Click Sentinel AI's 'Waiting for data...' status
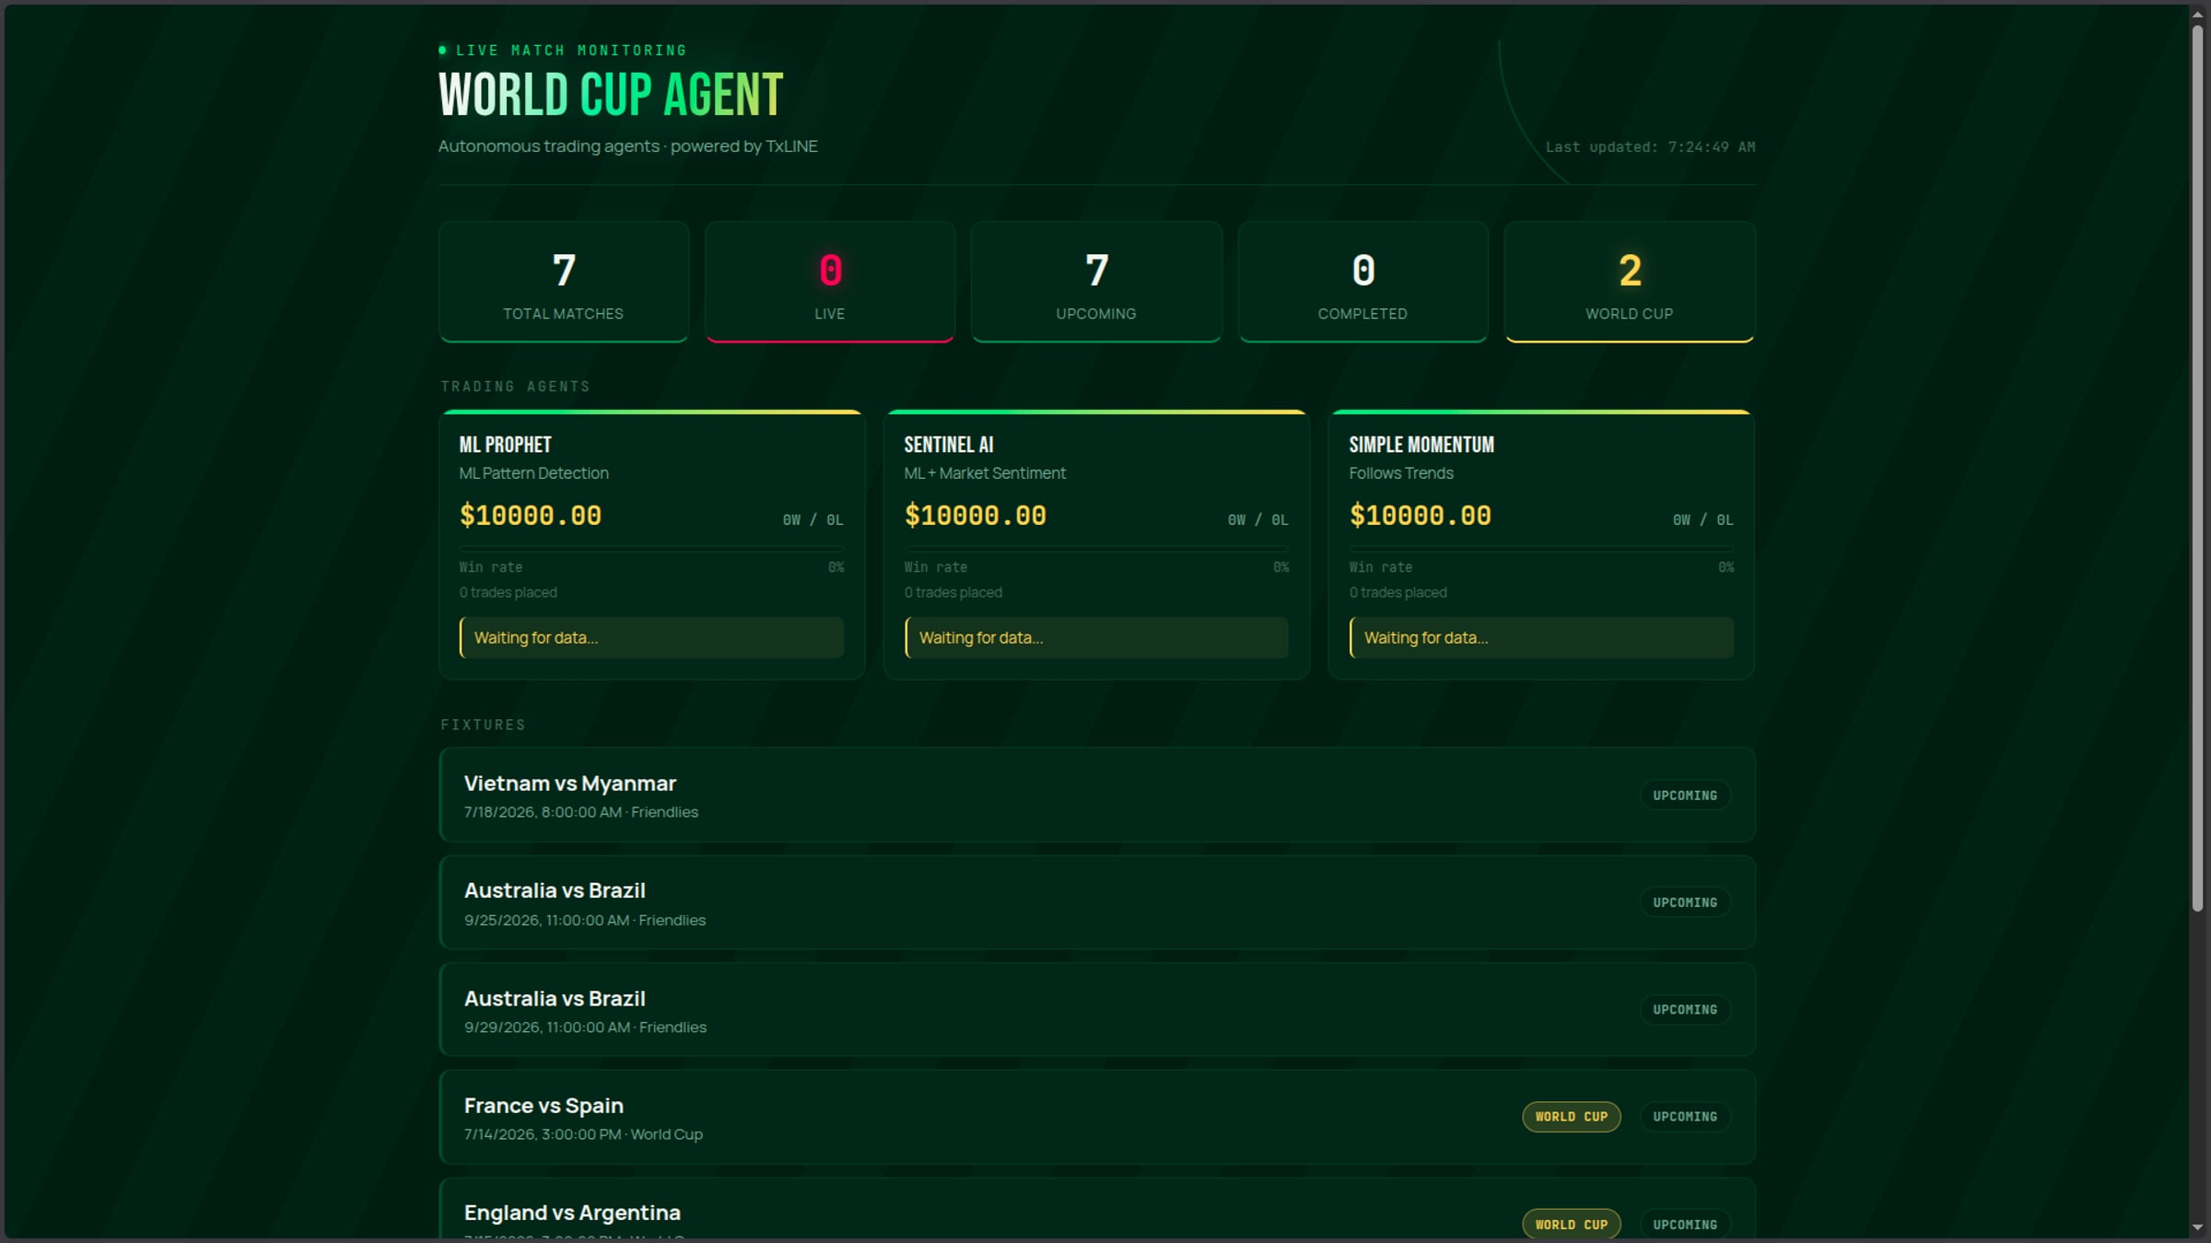This screenshot has width=2211, height=1243. [1096, 638]
